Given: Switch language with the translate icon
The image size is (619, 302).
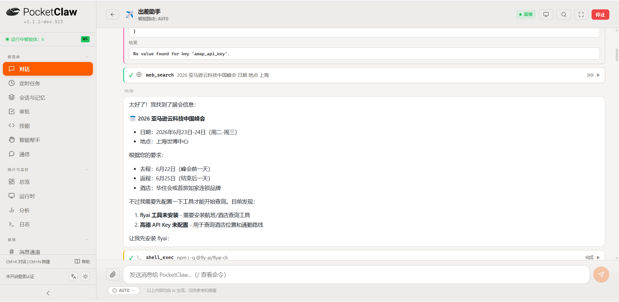Looking at the screenshot, I should 74,276.
